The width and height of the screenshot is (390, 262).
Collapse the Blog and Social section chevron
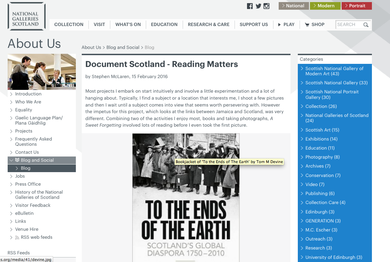click(x=11, y=160)
